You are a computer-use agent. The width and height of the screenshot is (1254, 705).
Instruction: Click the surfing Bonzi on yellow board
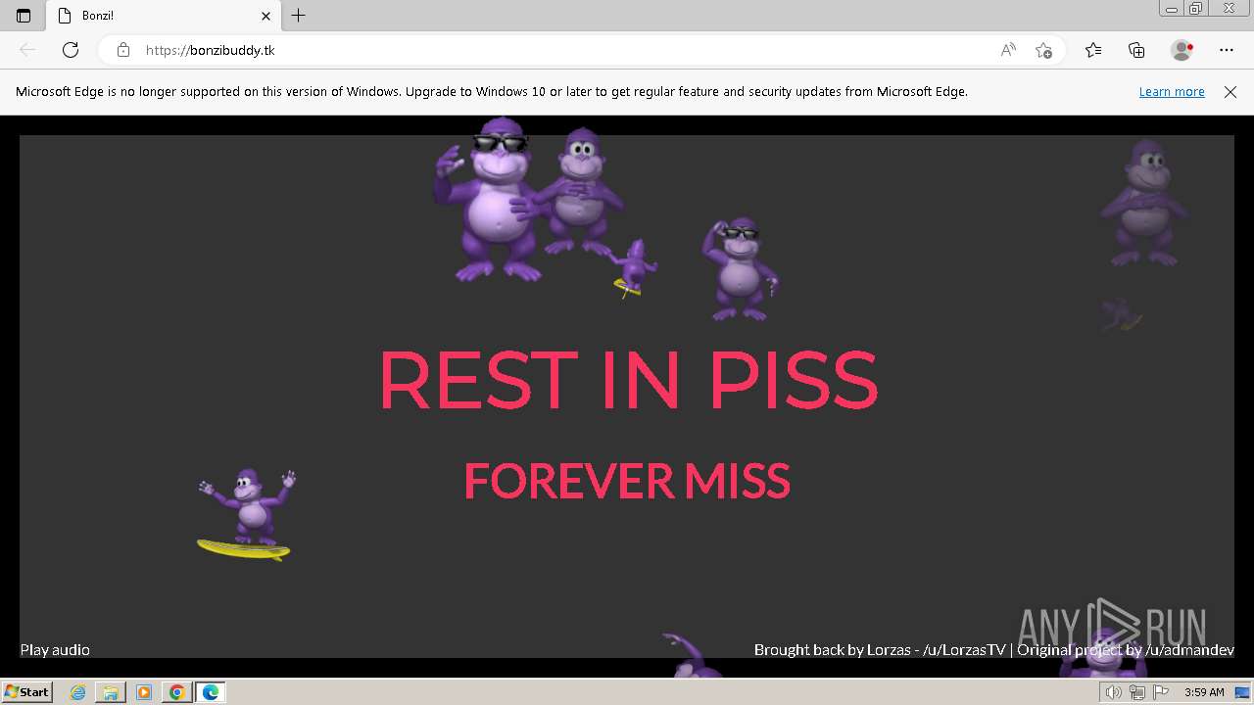tap(246, 515)
